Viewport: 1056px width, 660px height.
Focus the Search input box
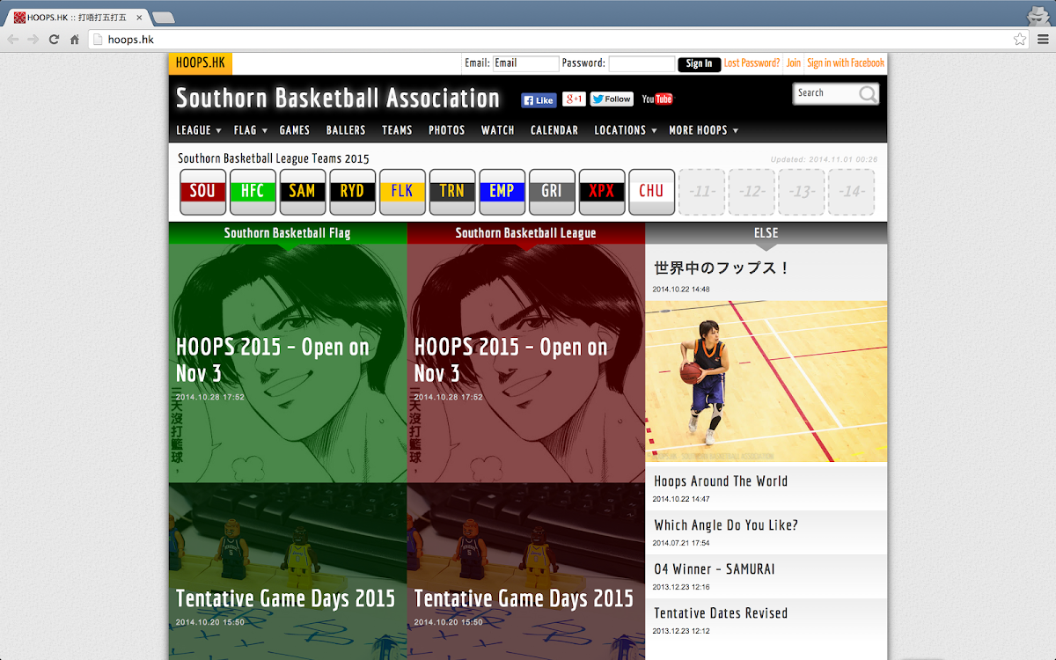pyautogui.click(x=825, y=93)
